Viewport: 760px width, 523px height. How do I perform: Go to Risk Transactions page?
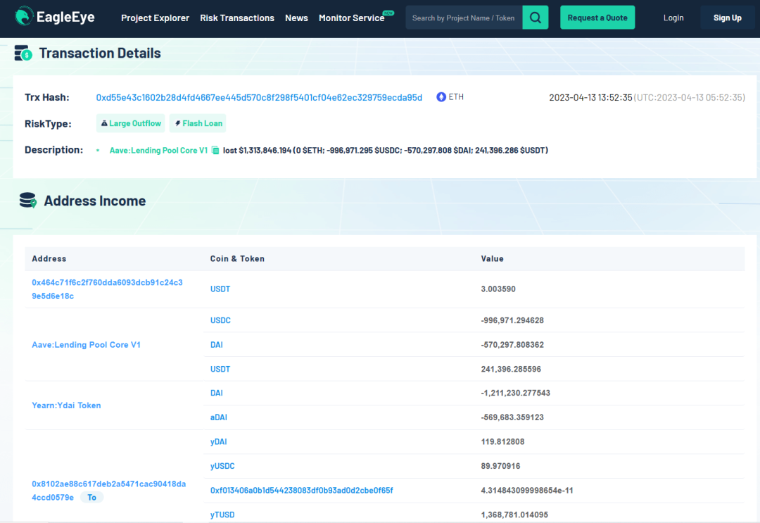click(x=237, y=18)
